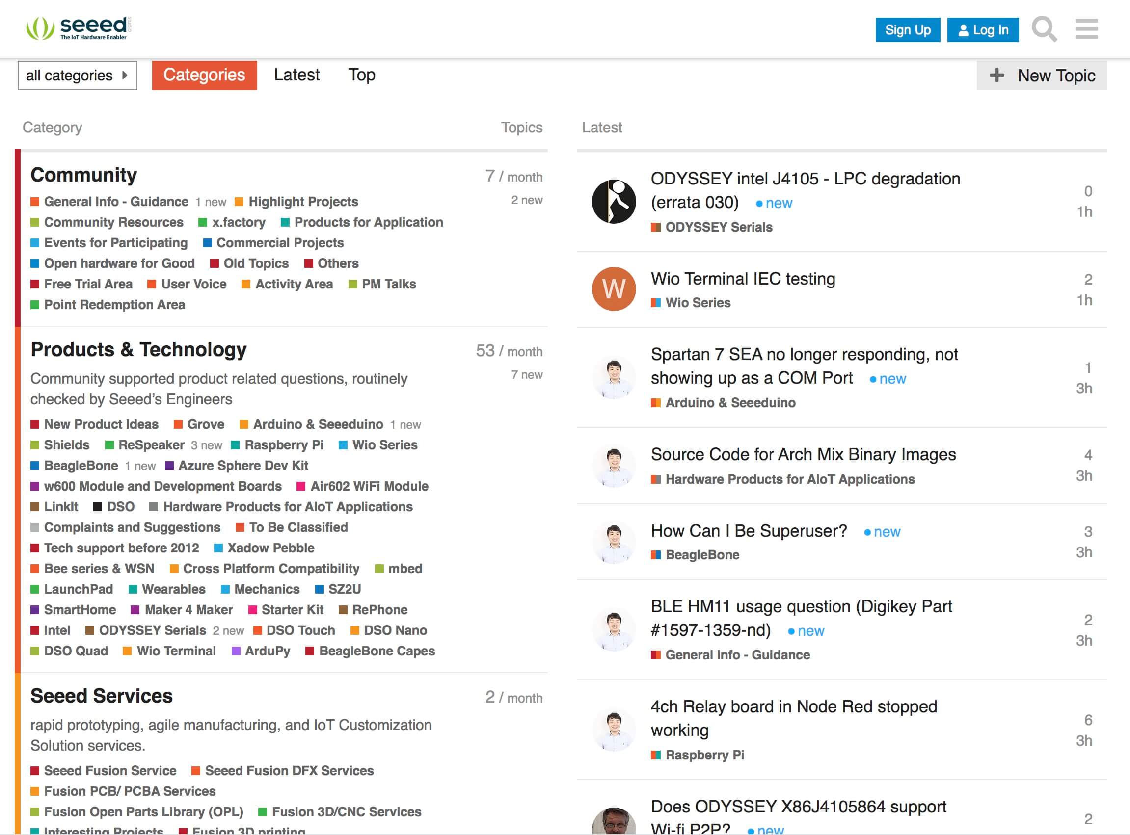Click avatar beside How Can I Be Superuser topic
This screenshot has width=1130, height=835.
(614, 541)
